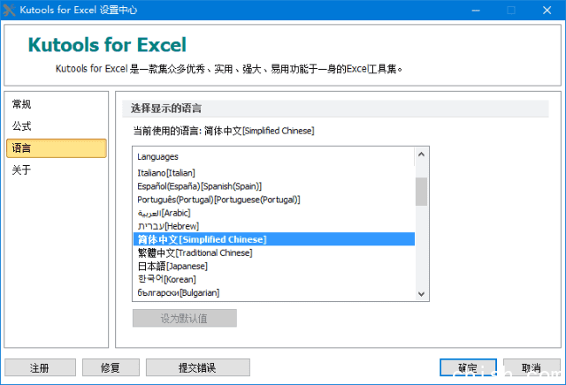Open the 常规 settings section

coord(22,104)
